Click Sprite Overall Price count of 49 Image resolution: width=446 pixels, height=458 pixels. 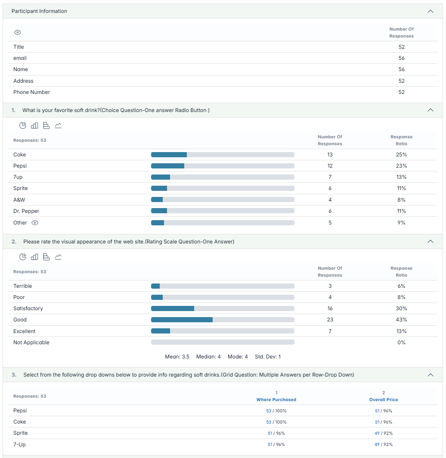click(x=377, y=433)
